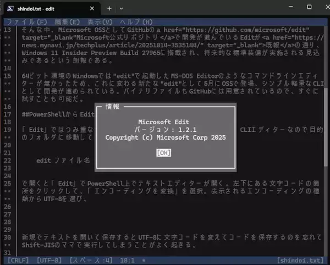This screenshot has width=330, height=265.
Task: Place cursor on 'edit ファイル名' text
Action: tap(63, 161)
